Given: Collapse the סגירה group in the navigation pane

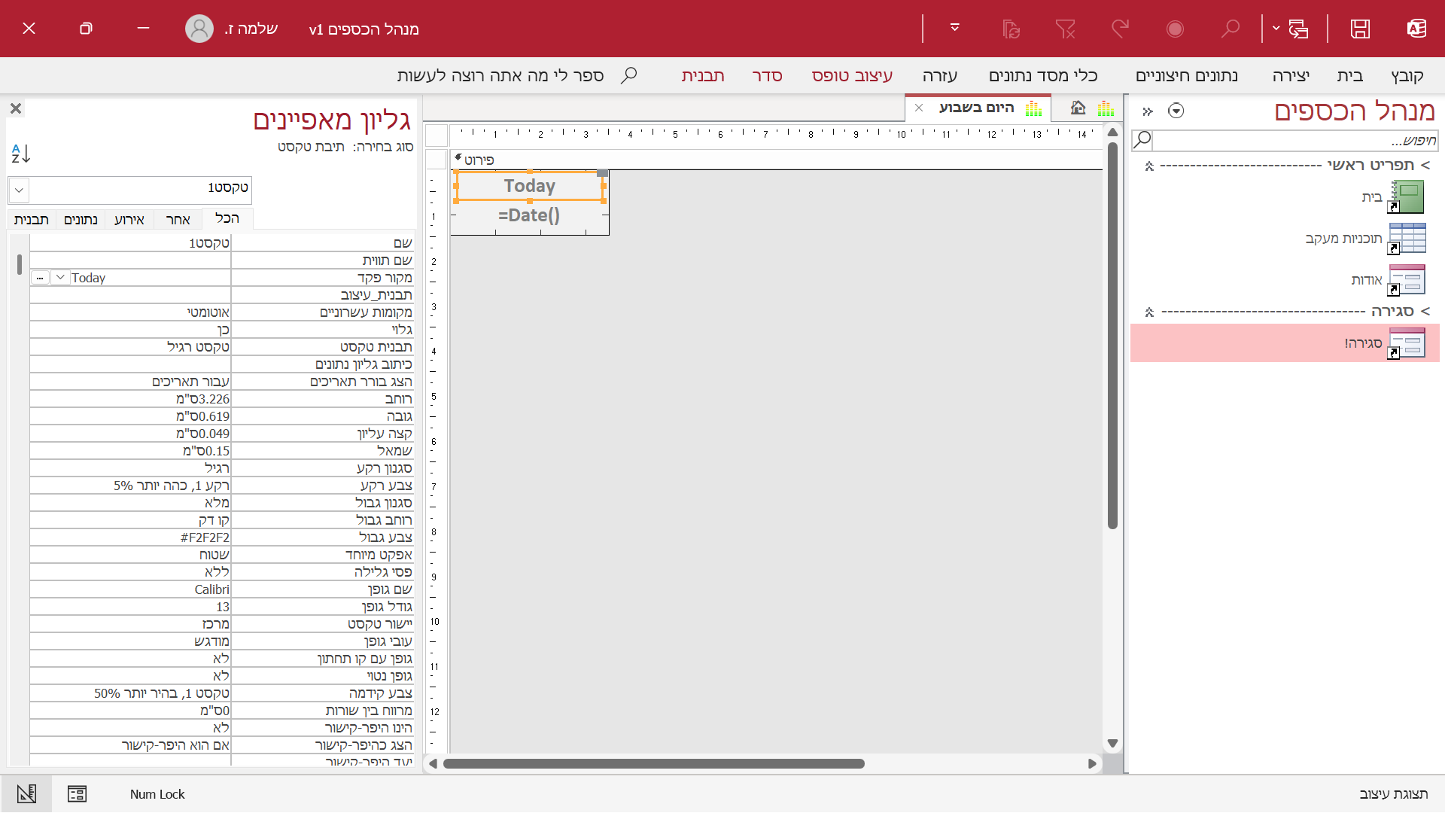Looking at the screenshot, I should pos(1149,312).
